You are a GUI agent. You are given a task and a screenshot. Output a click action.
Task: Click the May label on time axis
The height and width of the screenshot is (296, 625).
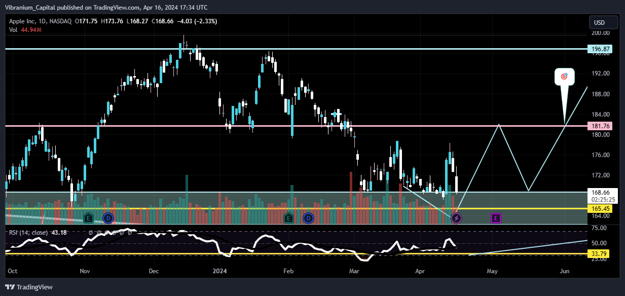pos(492,272)
